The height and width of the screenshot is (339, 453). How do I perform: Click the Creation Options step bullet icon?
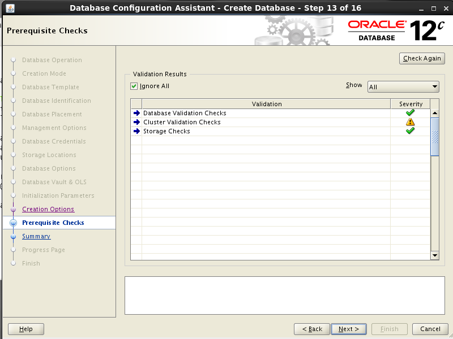13,210
